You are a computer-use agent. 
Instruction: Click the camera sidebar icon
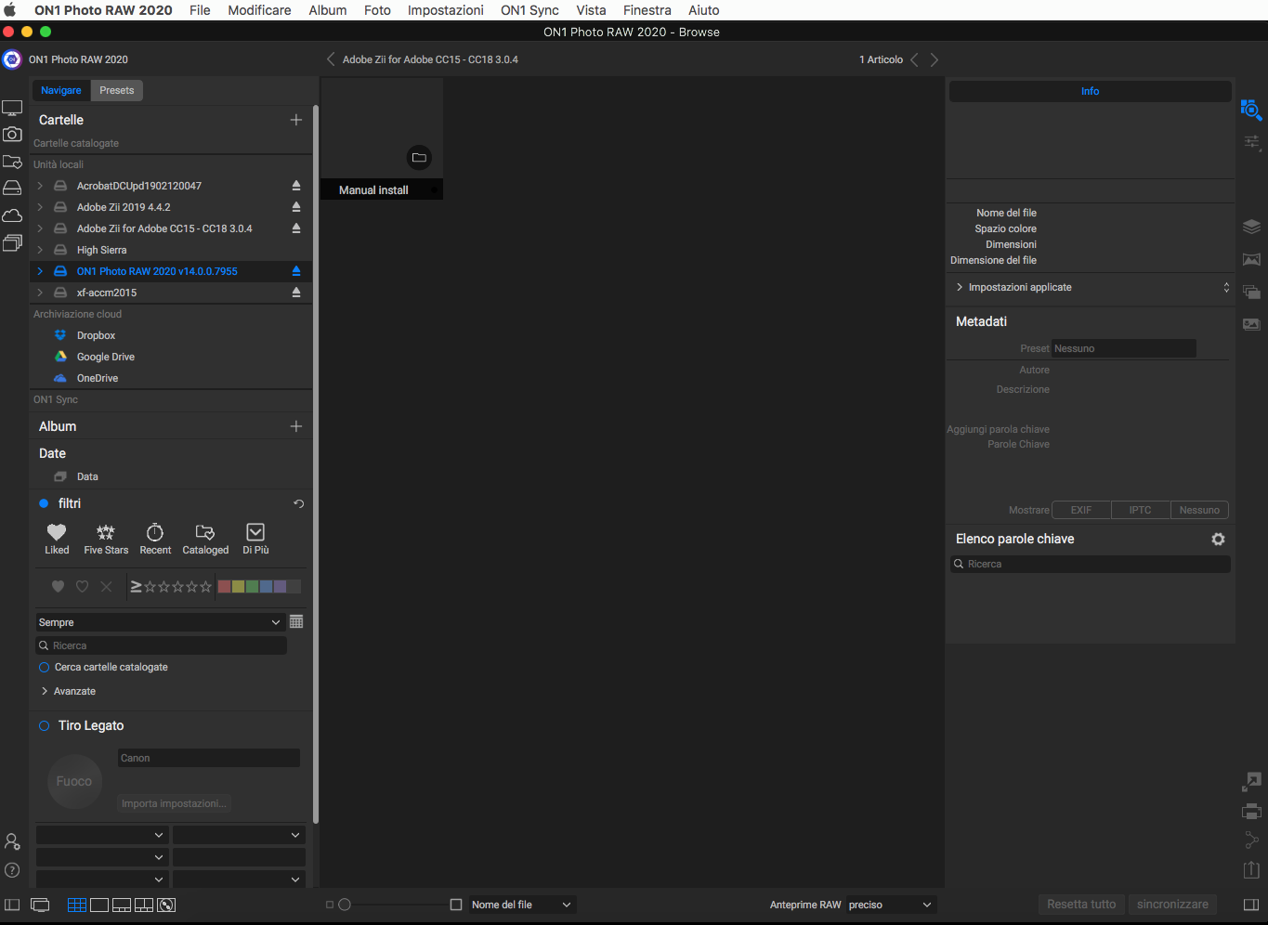pyautogui.click(x=12, y=134)
